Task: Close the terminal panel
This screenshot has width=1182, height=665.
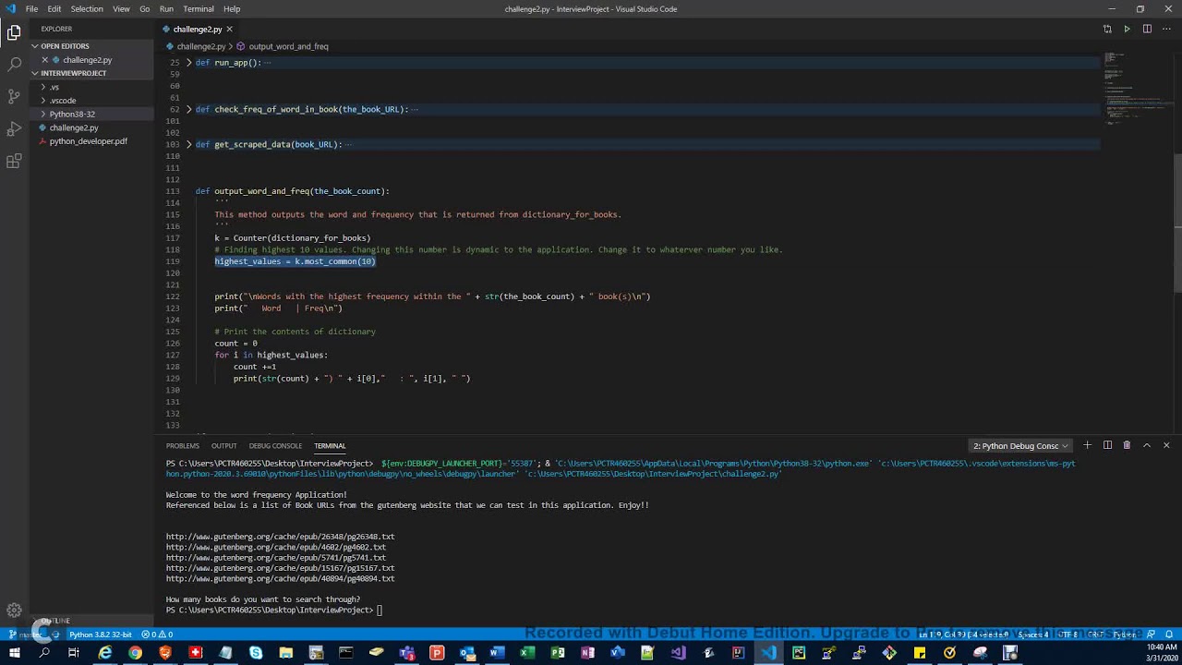Action: point(1166,445)
